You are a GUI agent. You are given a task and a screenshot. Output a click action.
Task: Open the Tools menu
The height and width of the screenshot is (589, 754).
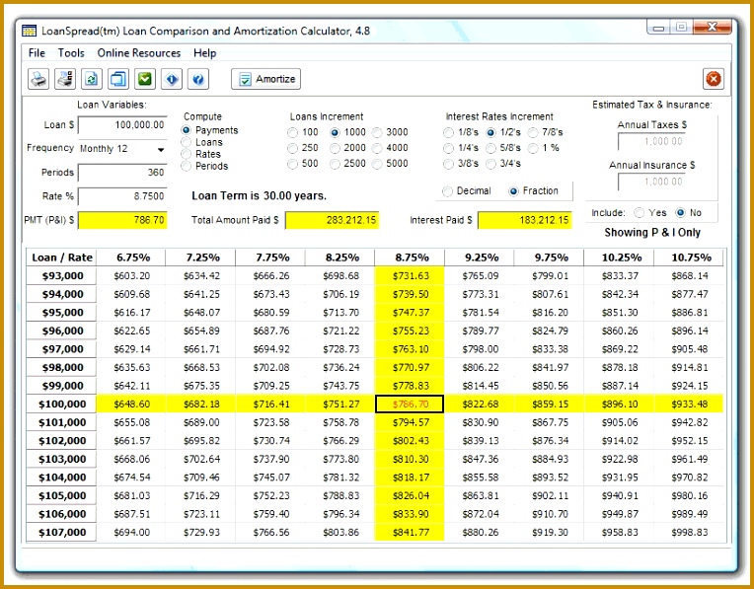click(x=71, y=53)
